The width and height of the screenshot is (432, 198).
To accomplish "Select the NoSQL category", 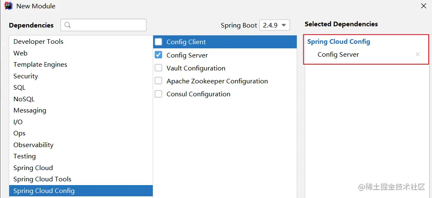I will pyautogui.click(x=81, y=99).
